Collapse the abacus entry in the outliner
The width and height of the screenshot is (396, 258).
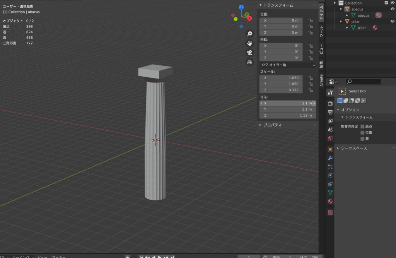click(x=341, y=9)
